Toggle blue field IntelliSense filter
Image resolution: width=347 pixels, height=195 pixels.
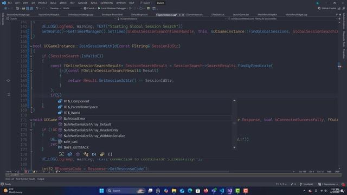coord(70,154)
